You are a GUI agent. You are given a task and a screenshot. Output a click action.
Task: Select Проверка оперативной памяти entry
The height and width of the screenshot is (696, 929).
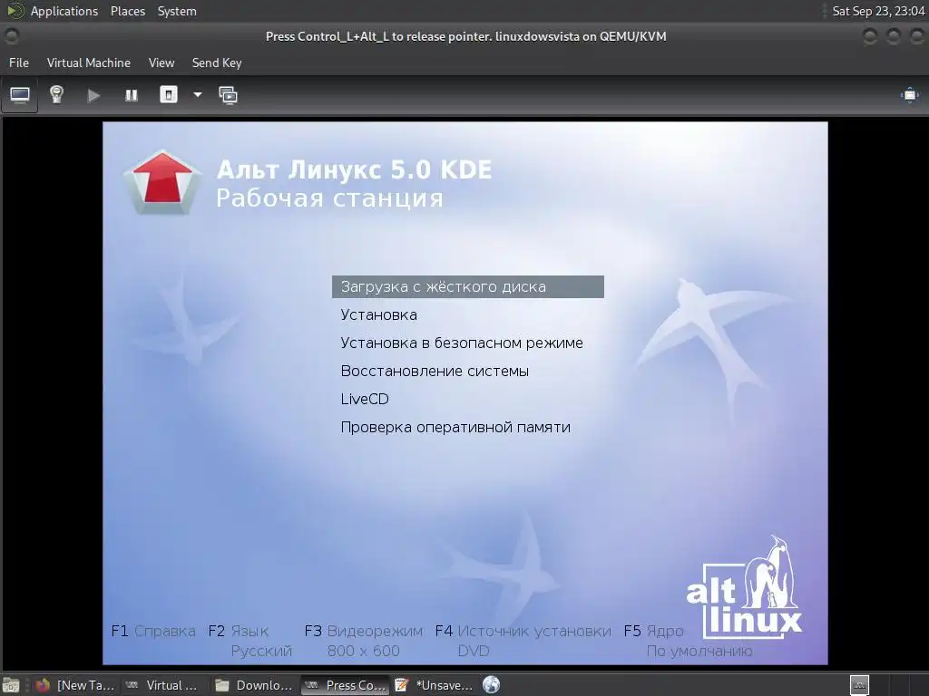point(455,428)
